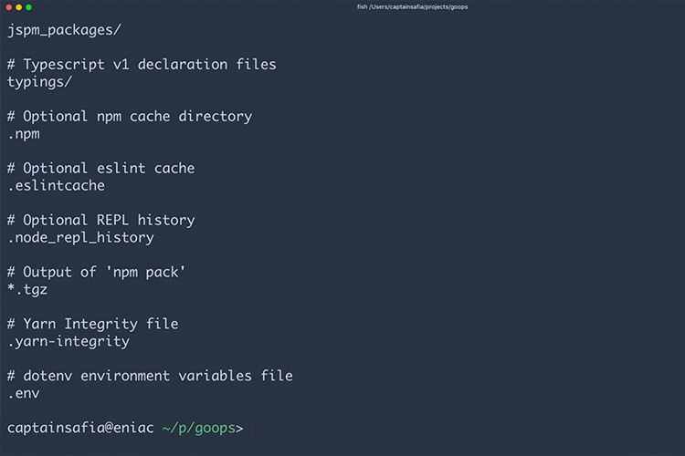Image resolution: width=685 pixels, height=456 pixels.
Task: Click the Optional REPL history comment
Action: (100, 221)
